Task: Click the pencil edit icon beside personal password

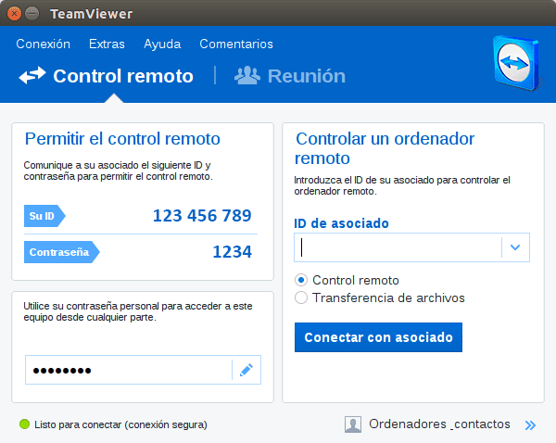Action: [x=246, y=370]
